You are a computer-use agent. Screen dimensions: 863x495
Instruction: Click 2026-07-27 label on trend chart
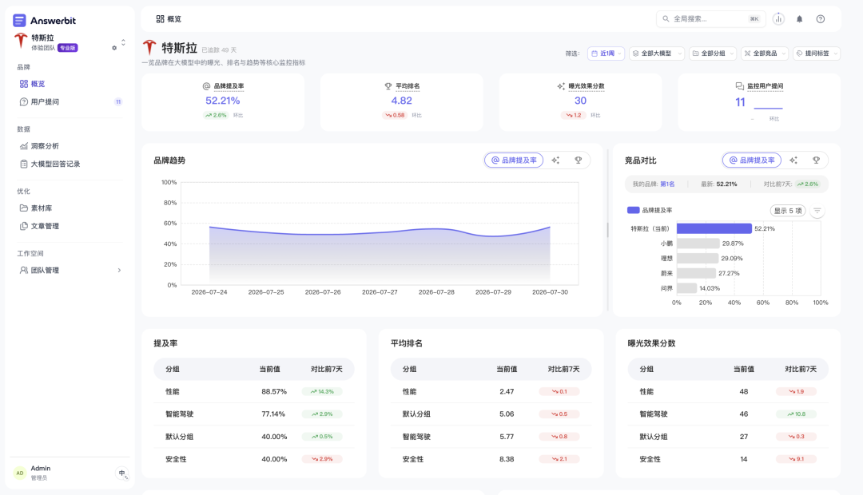point(380,292)
